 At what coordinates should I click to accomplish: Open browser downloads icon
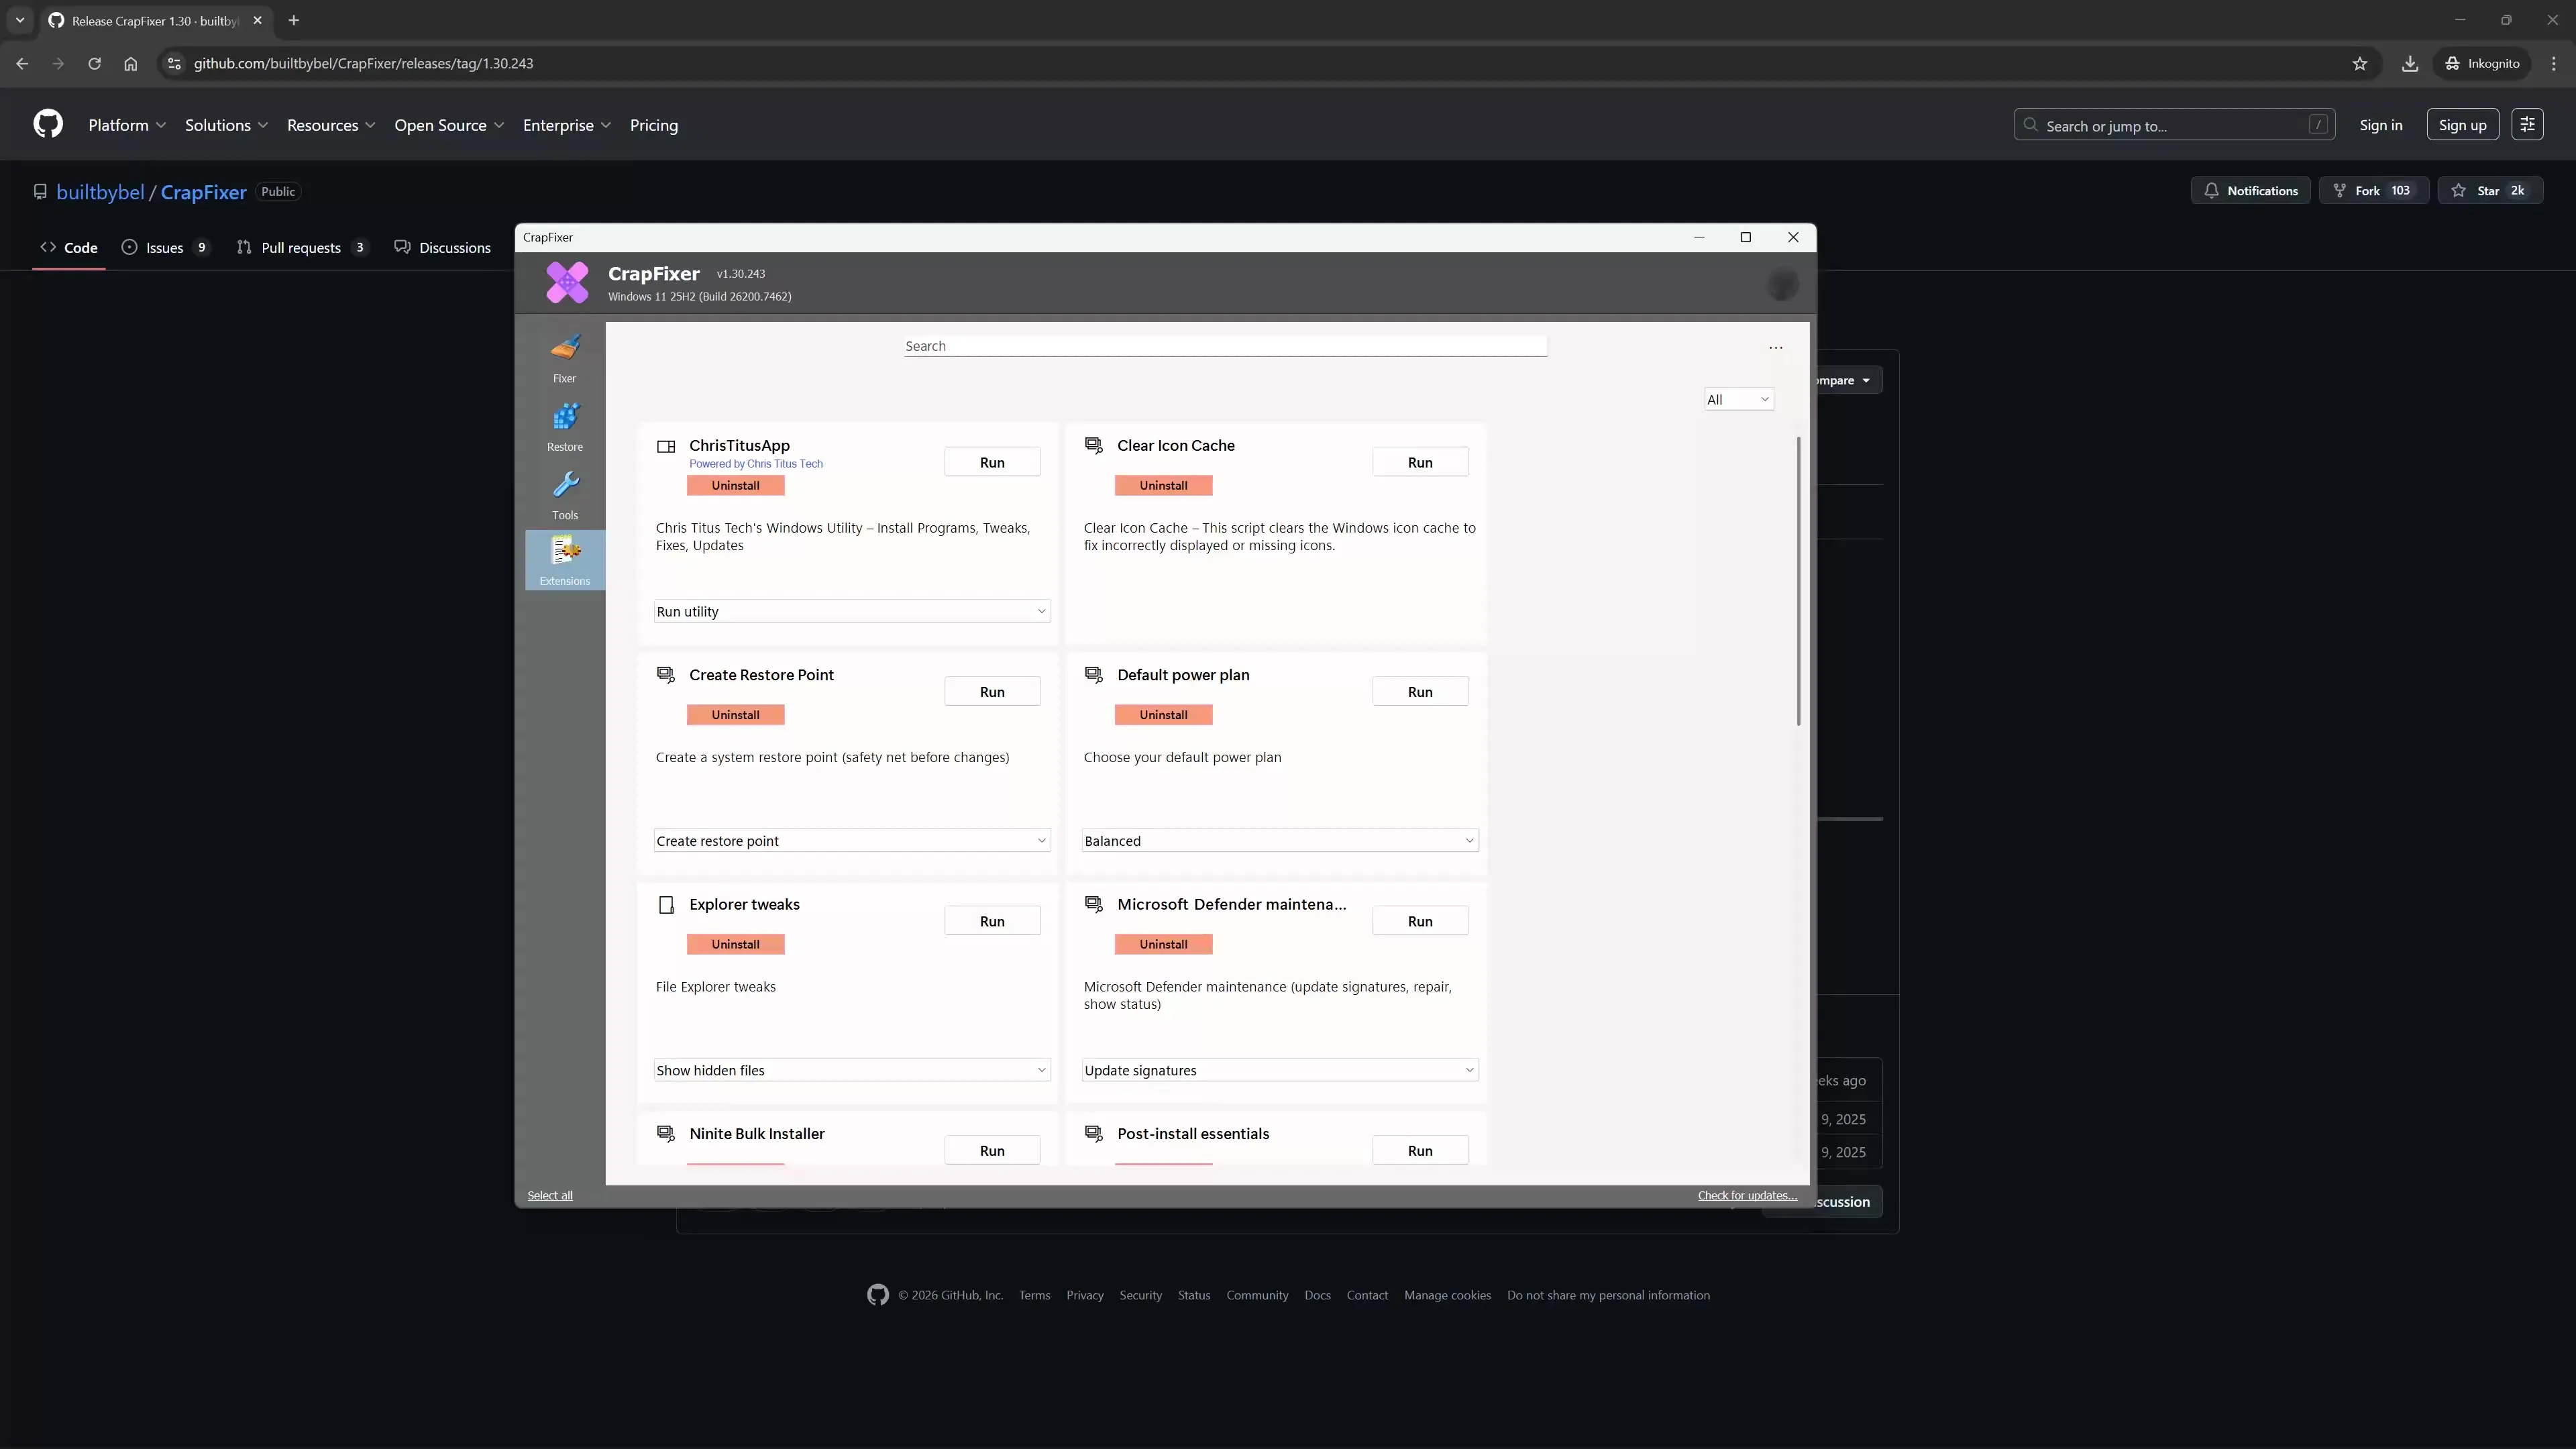point(2410,63)
